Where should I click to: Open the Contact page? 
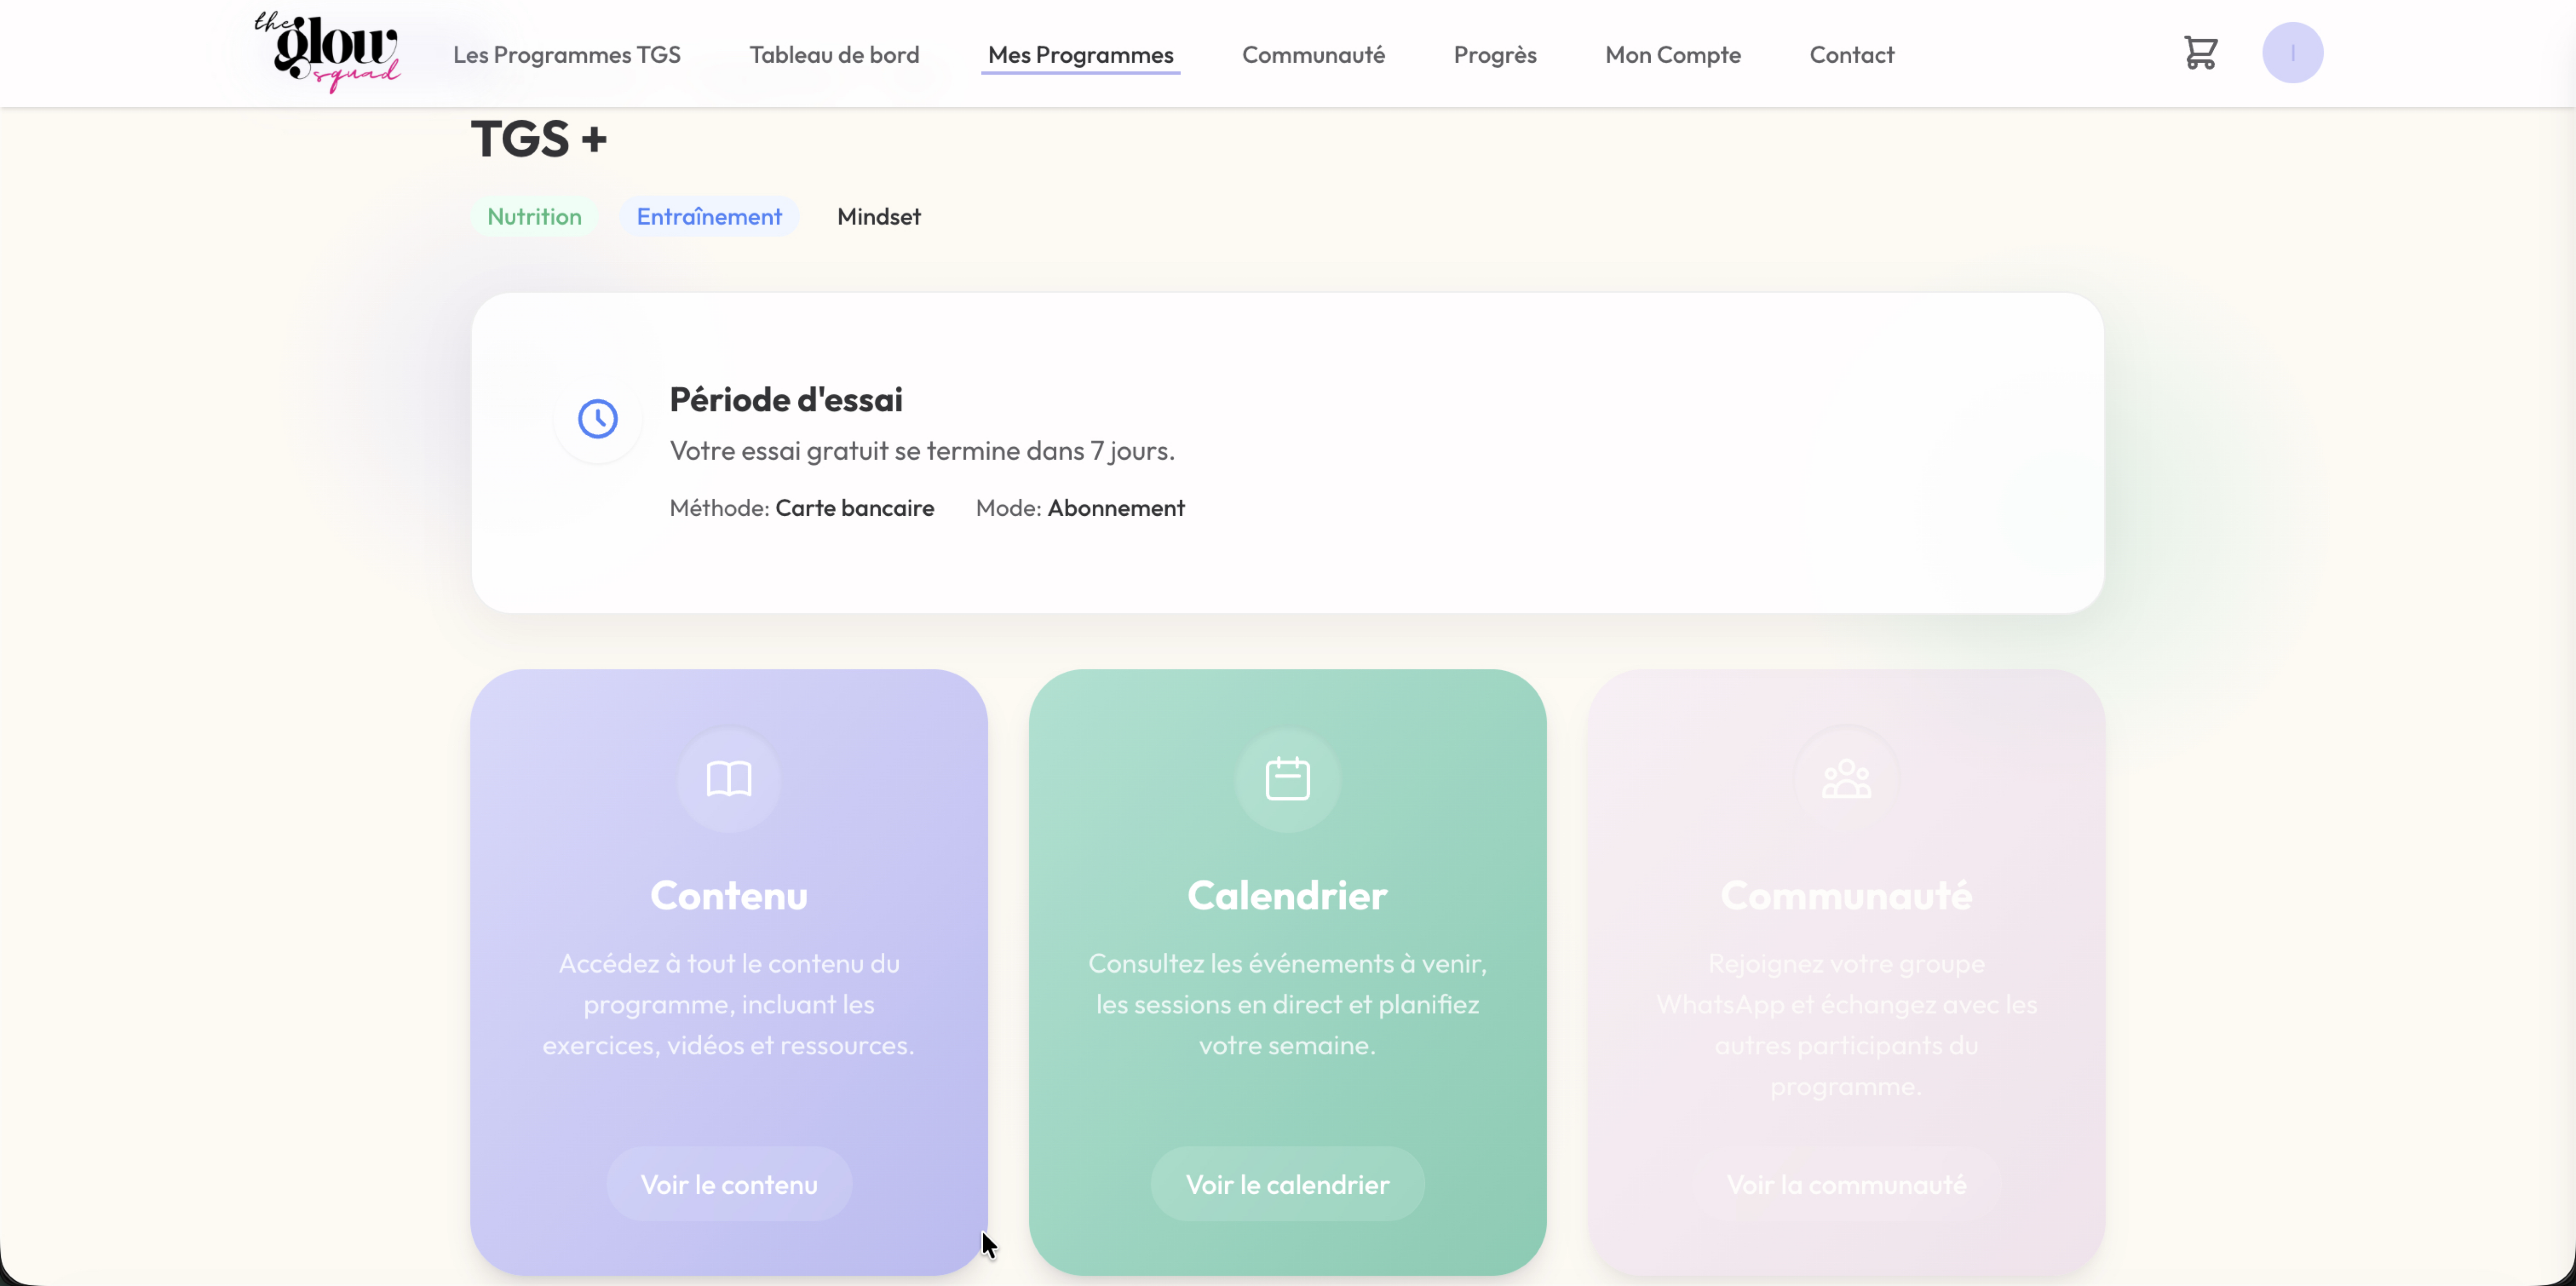1851,55
